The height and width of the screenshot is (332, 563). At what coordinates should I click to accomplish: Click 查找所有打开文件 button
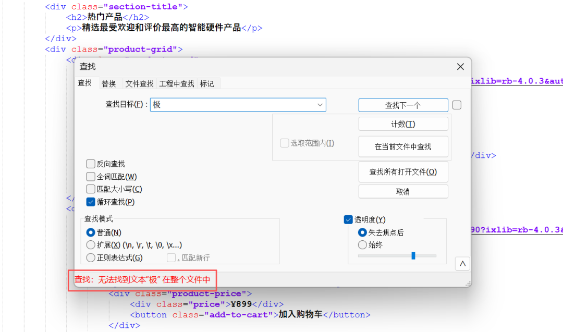pyautogui.click(x=403, y=171)
